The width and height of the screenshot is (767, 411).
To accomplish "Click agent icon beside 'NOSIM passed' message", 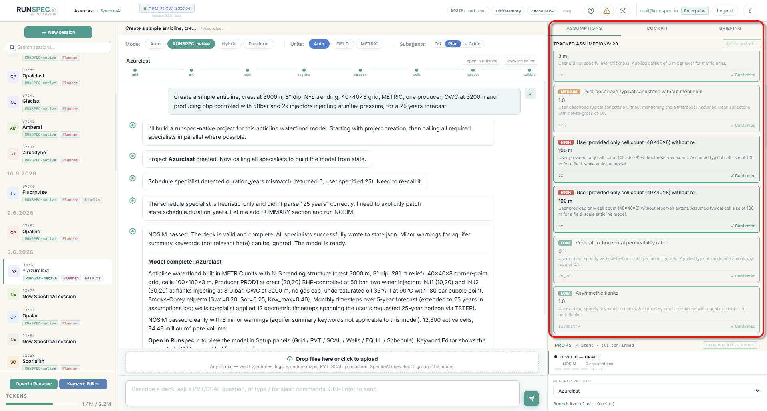I will (133, 231).
